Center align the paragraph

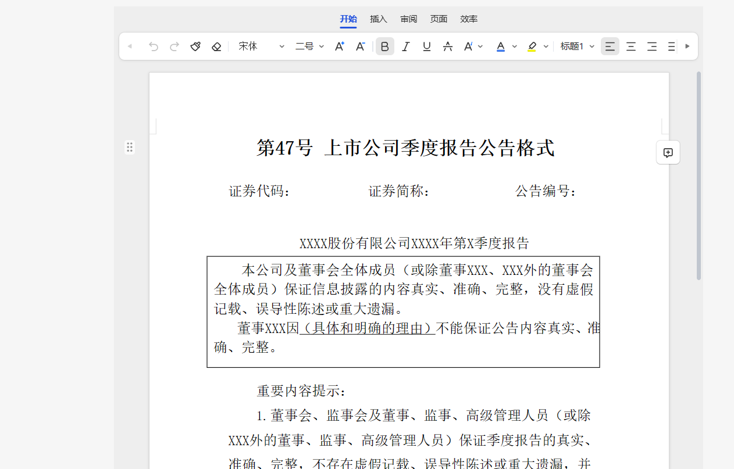click(x=631, y=46)
